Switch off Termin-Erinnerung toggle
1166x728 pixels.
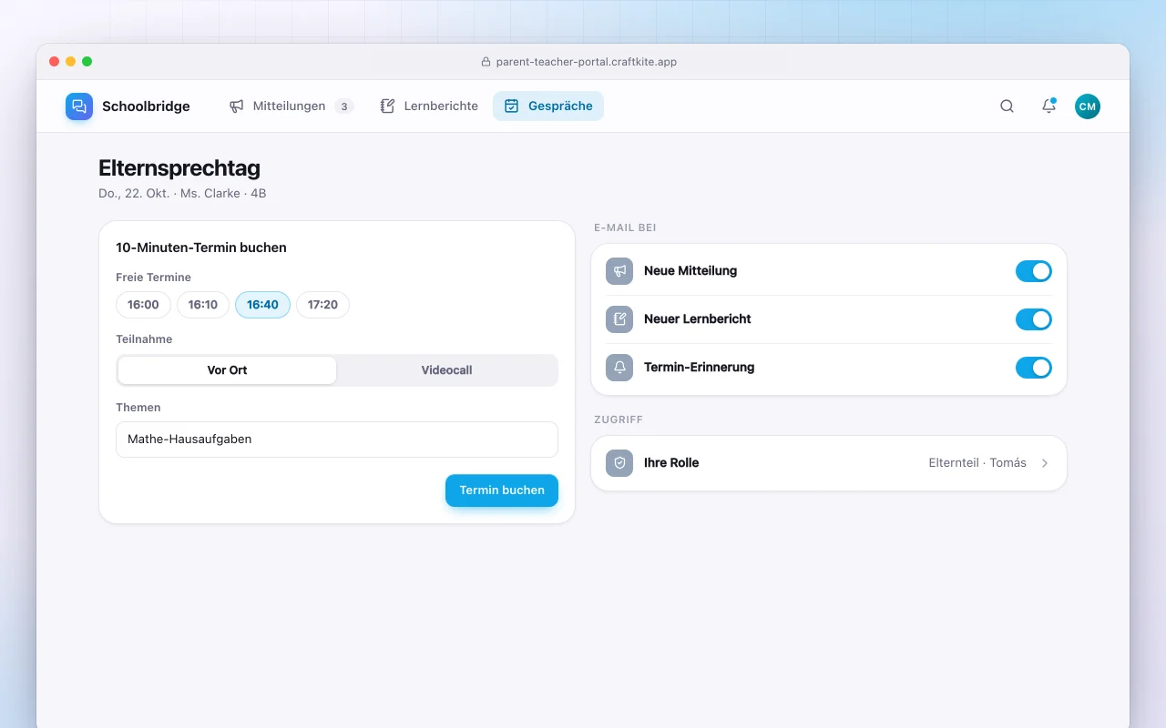pos(1034,368)
